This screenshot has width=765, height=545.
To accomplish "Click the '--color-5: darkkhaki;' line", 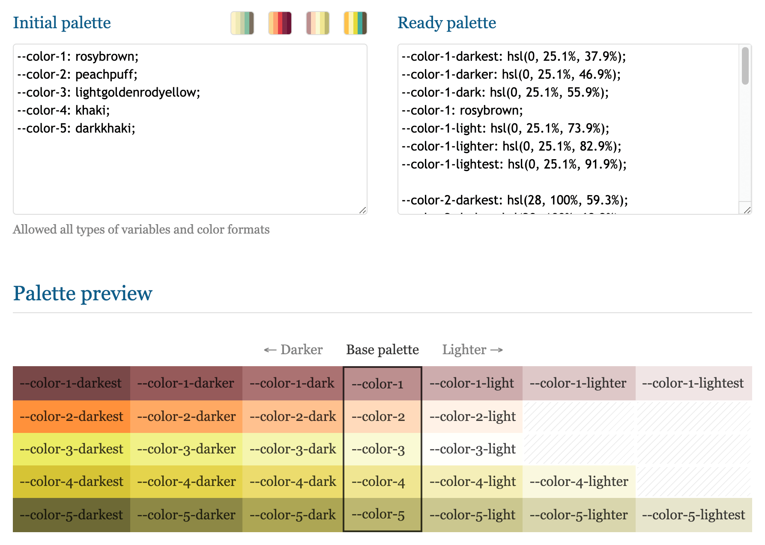I will coord(76,128).
